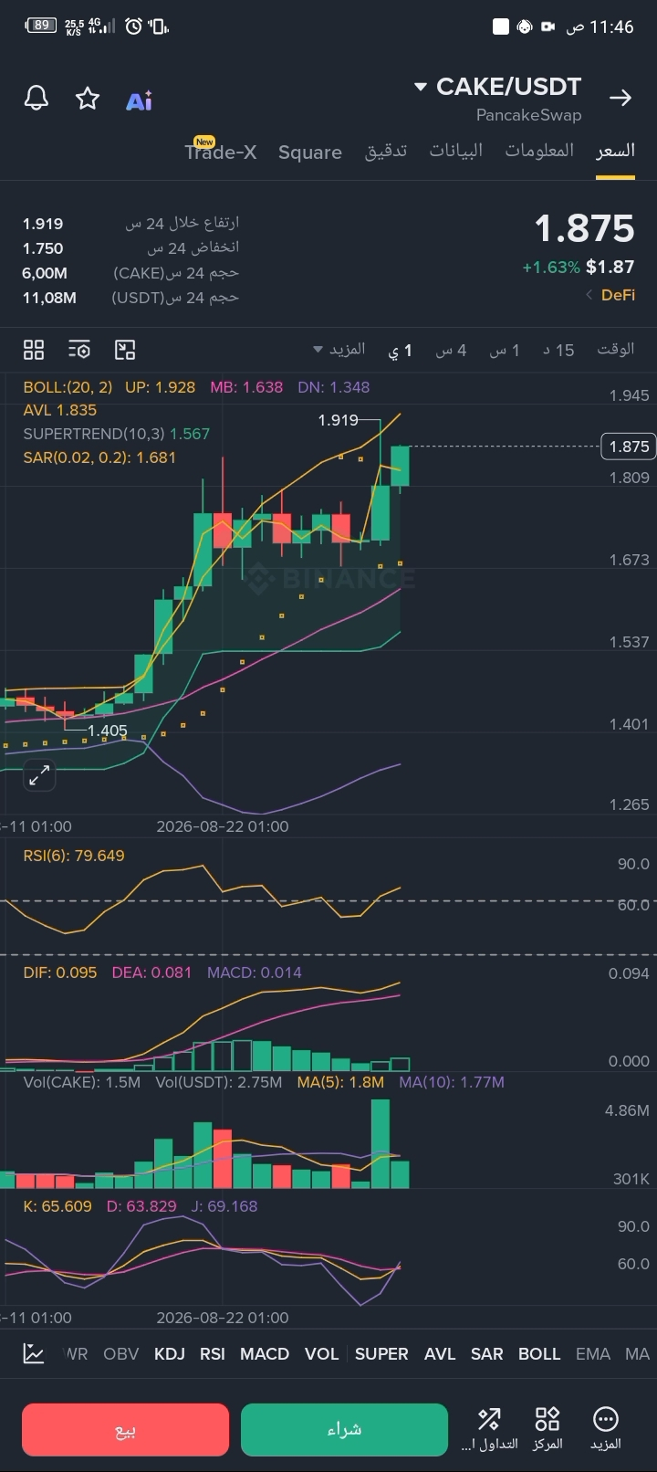Tap the current price tag 1.875 on axis
The height and width of the screenshot is (1472, 657).
click(629, 447)
